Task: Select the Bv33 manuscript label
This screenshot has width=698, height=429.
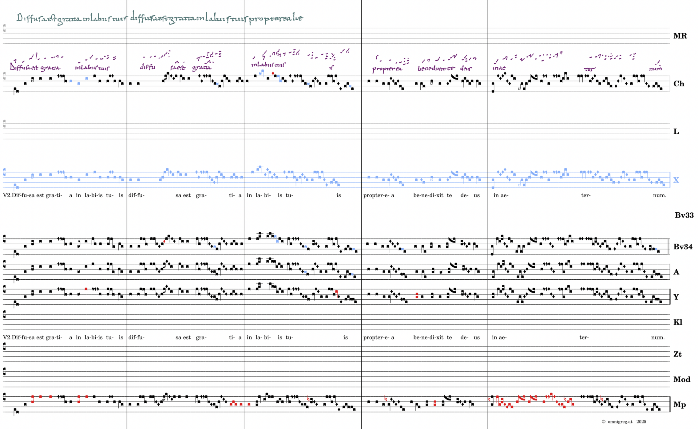Action: click(684, 215)
